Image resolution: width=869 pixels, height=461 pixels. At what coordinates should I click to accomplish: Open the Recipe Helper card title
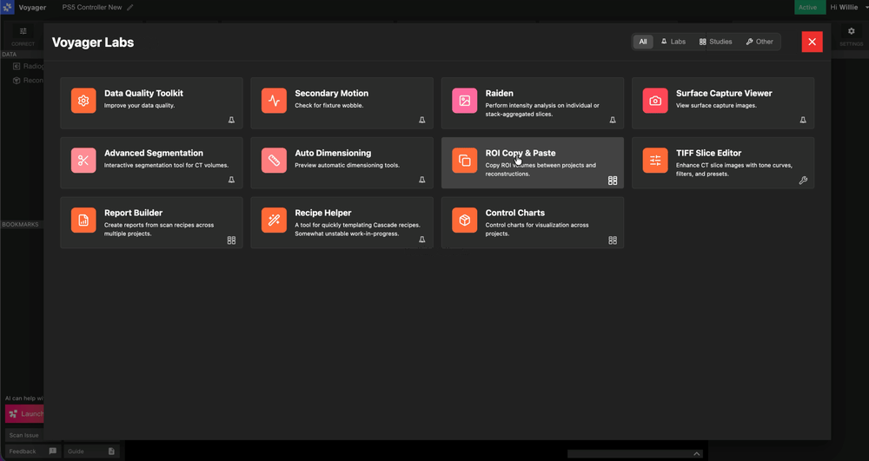point(323,213)
